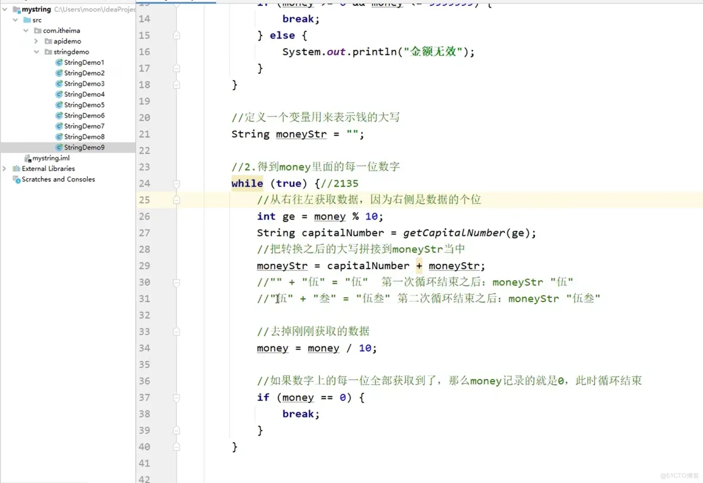This screenshot has height=483, width=703.
Task: Click gutter line number 34
Action: click(x=144, y=348)
